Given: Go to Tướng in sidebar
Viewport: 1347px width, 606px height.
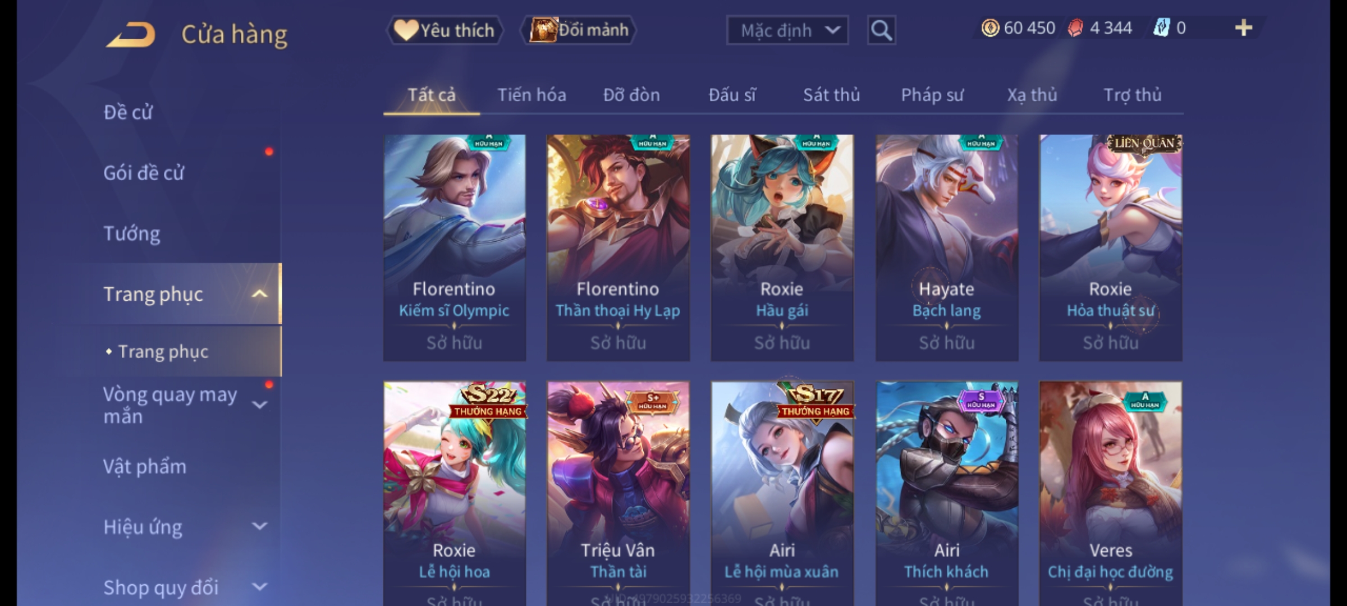Looking at the screenshot, I should pos(132,233).
